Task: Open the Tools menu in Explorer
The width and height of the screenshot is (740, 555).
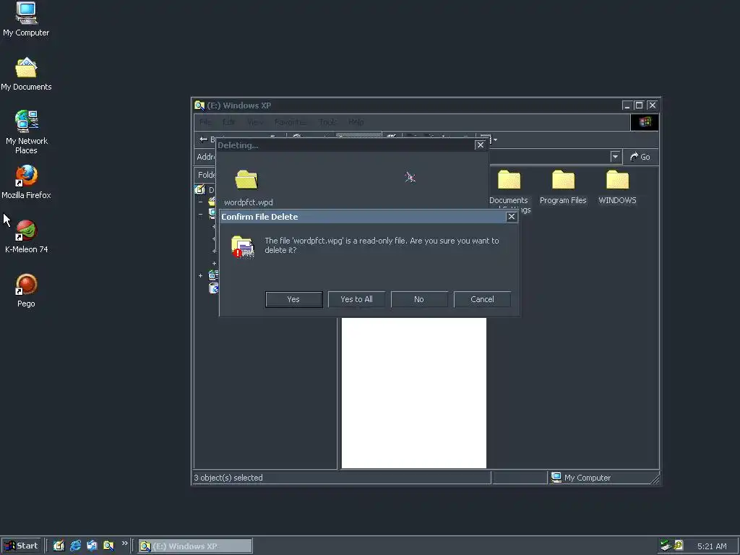Action: pos(328,122)
